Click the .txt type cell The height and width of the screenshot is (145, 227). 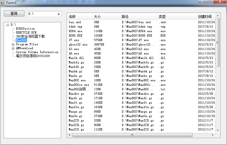(x=162, y=89)
